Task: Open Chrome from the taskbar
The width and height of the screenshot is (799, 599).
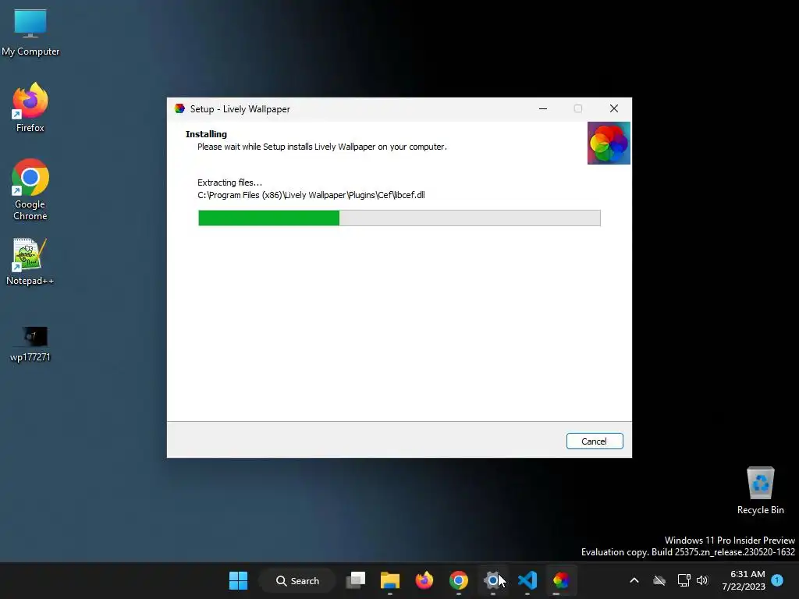Action: pyautogui.click(x=459, y=580)
